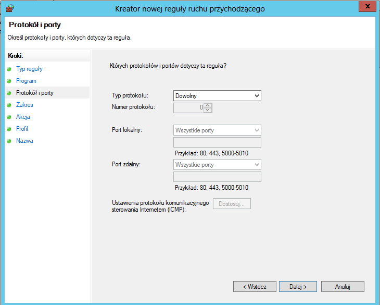Increase the Numer protokołu value
Image resolution: width=380 pixels, height=305 pixels.
pyautogui.click(x=208, y=105)
